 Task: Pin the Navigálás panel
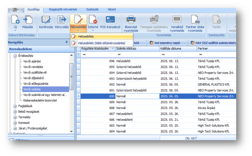pos(67,43)
